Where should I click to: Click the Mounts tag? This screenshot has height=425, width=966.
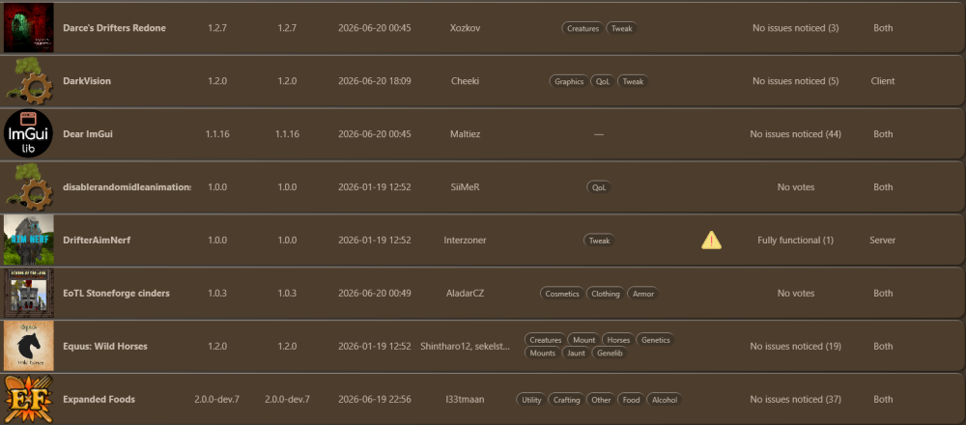[x=542, y=353]
